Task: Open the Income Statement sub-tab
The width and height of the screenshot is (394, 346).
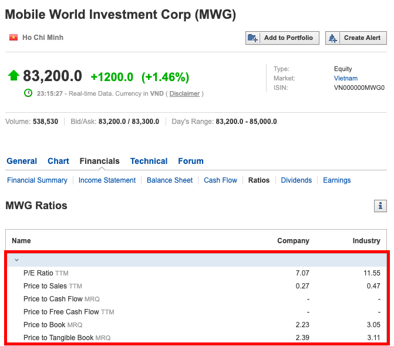Action: [x=107, y=180]
